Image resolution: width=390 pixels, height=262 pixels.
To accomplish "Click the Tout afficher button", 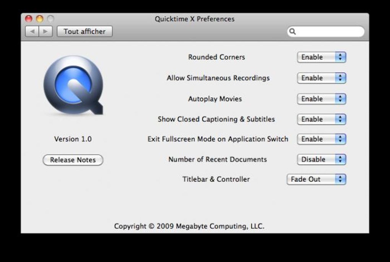I will [84, 31].
